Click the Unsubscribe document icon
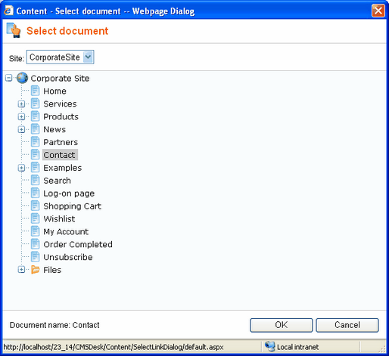Image resolution: width=389 pixels, height=356 pixels. pyautogui.click(x=36, y=257)
